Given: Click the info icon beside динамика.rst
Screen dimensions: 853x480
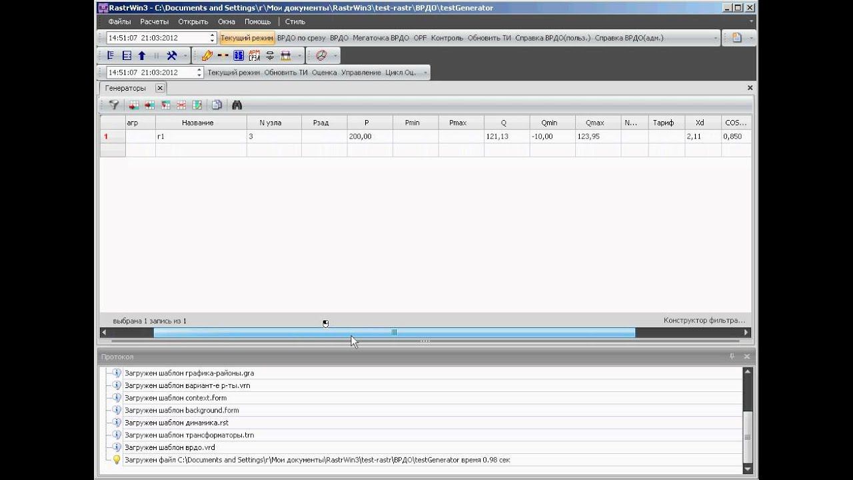Looking at the screenshot, I should (x=116, y=423).
